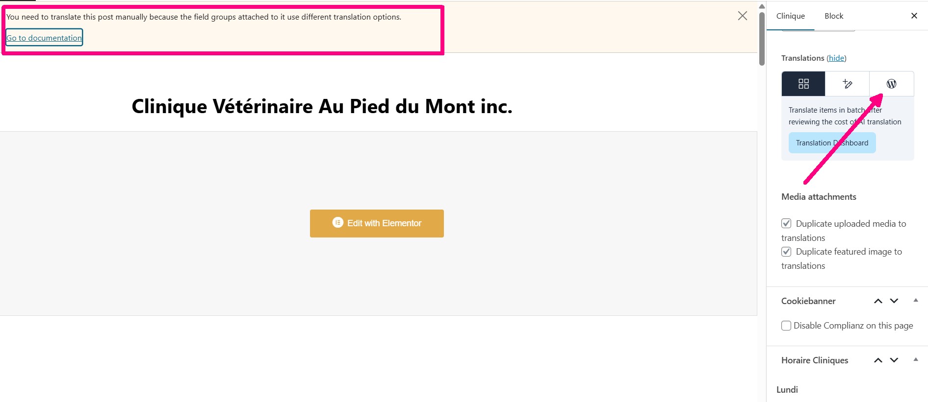Collapse the Horaire Cliniques panel
This screenshot has height=402, width=928.
pos(915,360)
